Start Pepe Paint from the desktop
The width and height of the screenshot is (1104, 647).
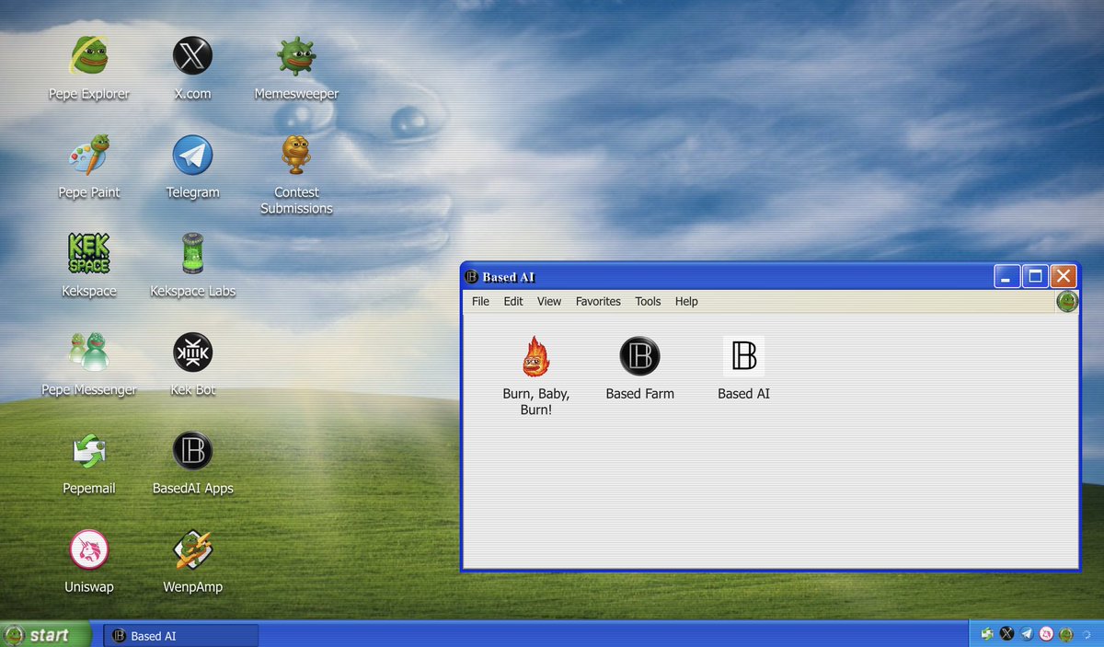pyautogui.click(x=89, y=155)
